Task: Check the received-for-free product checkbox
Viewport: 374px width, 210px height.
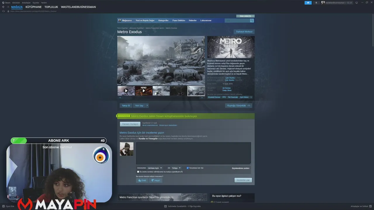Action: tap(138, 172)
